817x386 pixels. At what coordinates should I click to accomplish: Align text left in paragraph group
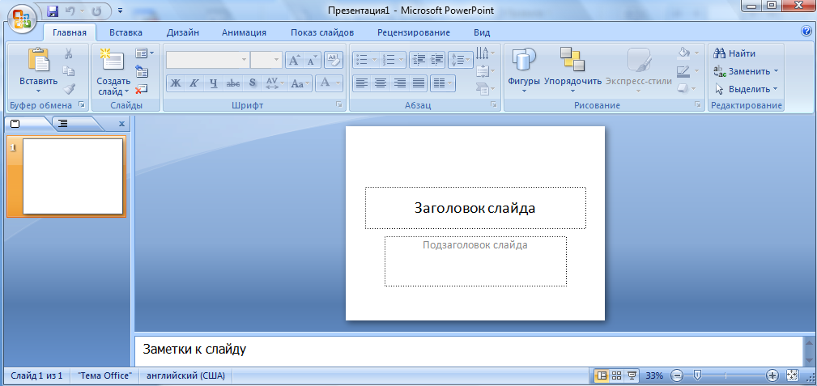coord(362,83)
